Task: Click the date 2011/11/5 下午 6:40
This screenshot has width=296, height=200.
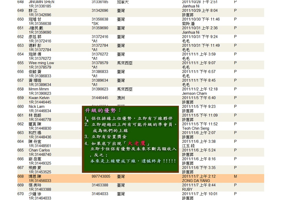Action: [199, 98]
